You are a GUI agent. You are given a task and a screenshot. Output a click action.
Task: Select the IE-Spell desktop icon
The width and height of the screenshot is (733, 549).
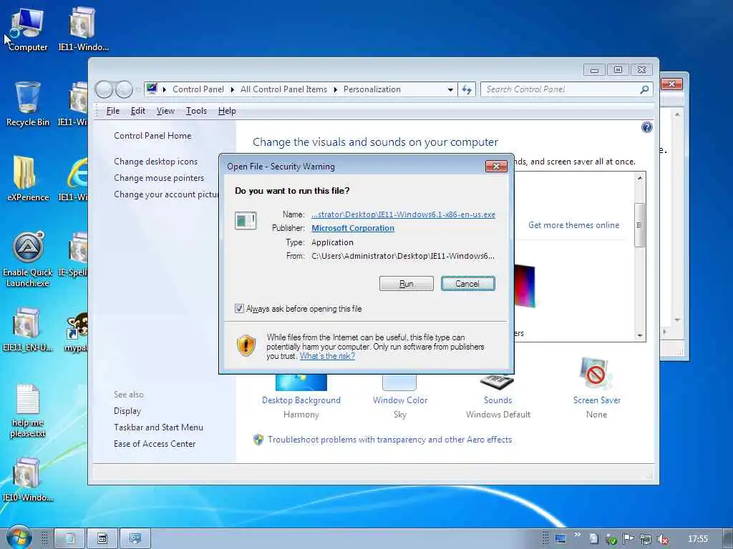coord(74,254)
